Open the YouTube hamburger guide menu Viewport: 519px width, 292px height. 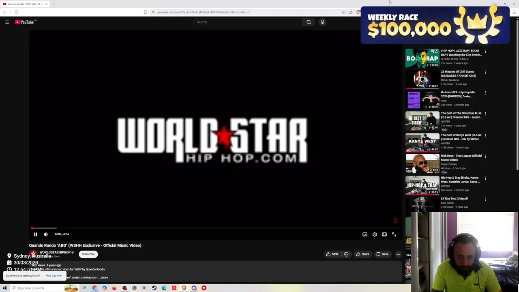(7, 22)
